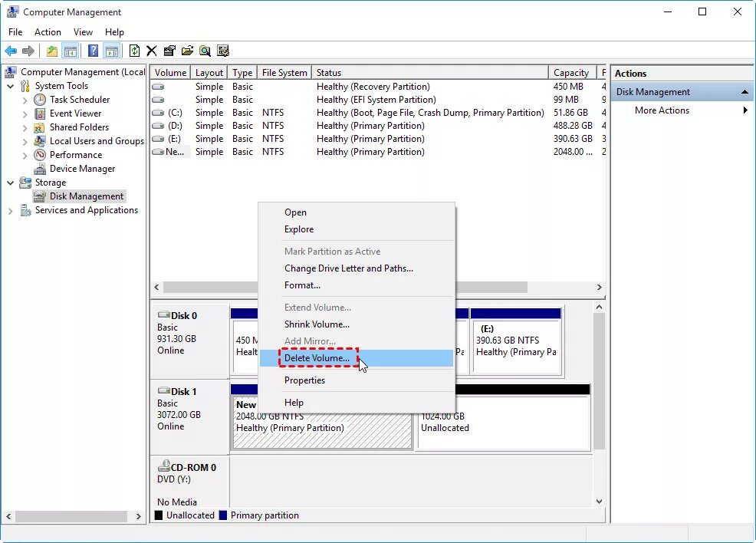Open Help using the question mark icon
Image resolution: width=756 pixels, height=543 pixels.
[x=92, y=51]
